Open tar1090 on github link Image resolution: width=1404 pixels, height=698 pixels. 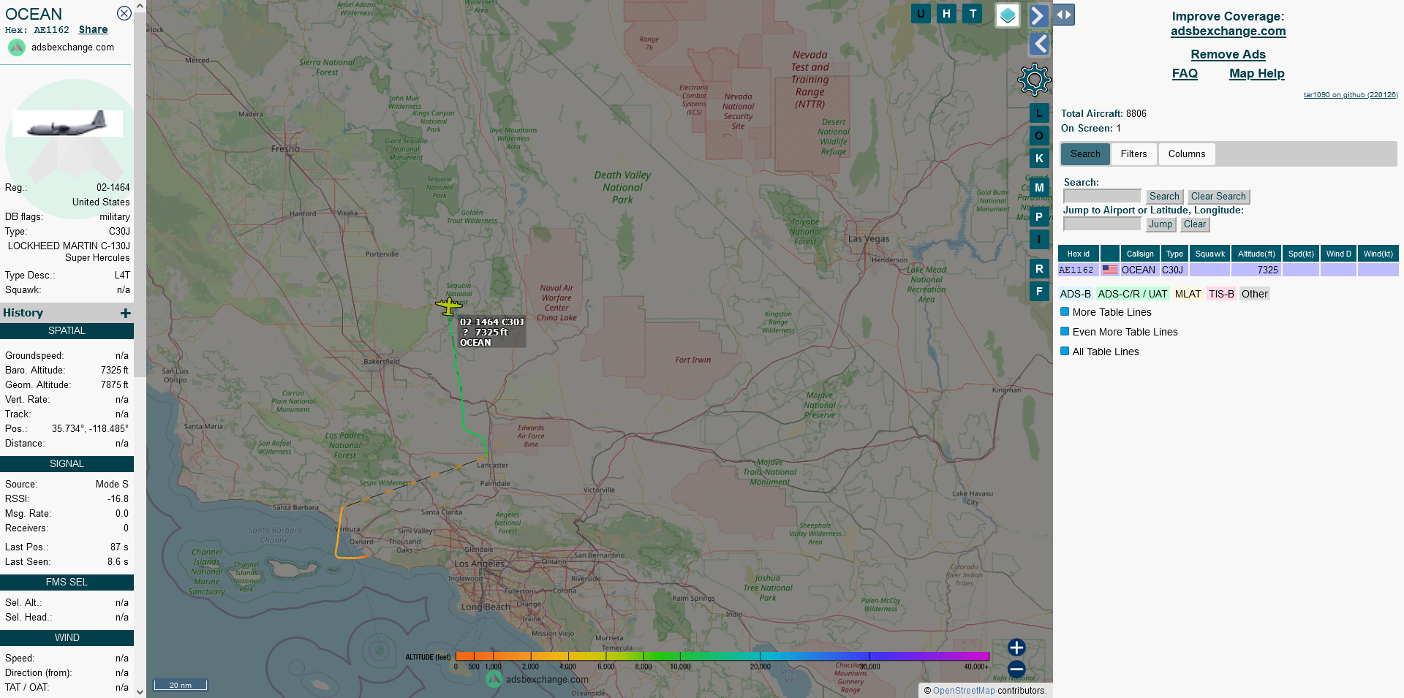click(x=1351, y=95)
